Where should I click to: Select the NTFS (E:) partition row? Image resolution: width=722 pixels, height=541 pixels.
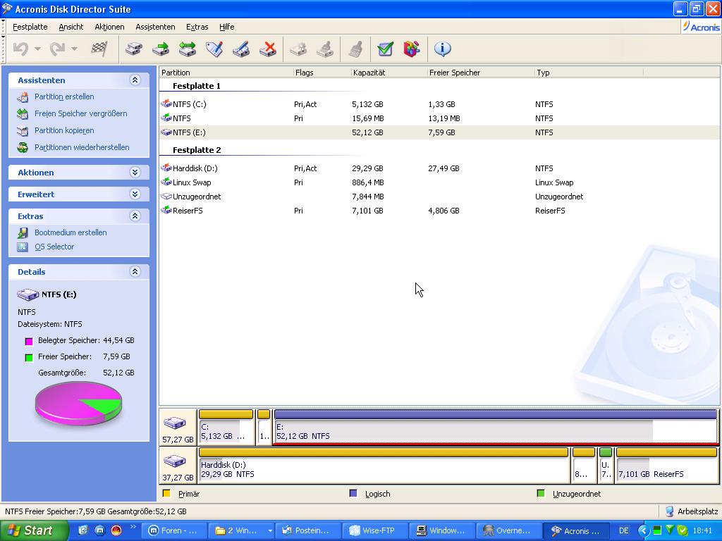click(x=440, y=132)
